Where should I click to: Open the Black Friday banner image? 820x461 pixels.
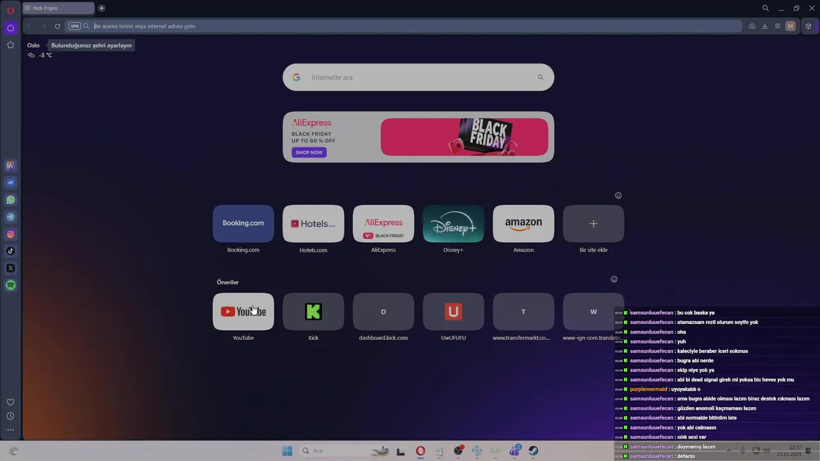click(464, 136)
